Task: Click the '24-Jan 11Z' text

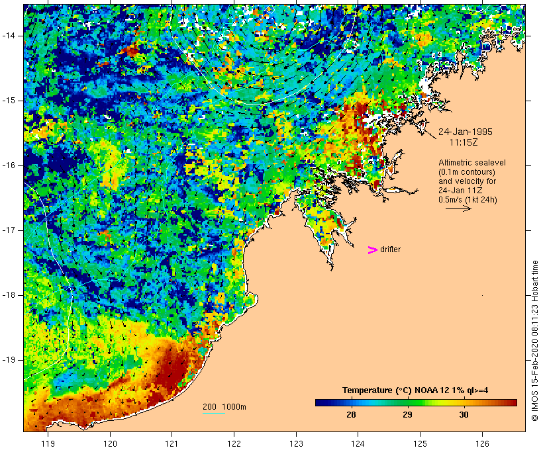Action: click(460, 191)
